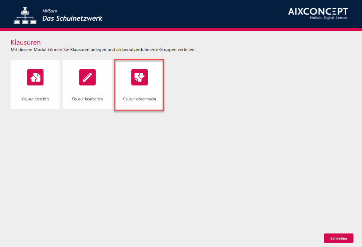Select the "Klausur bearbeiten" text label

(87, 99)
